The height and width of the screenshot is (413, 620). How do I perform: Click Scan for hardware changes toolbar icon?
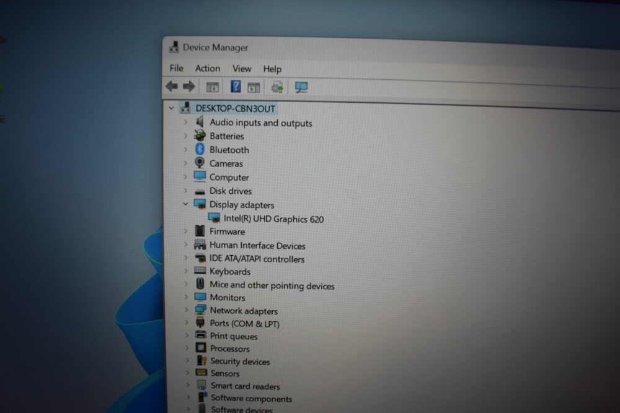tap(301, 87)
